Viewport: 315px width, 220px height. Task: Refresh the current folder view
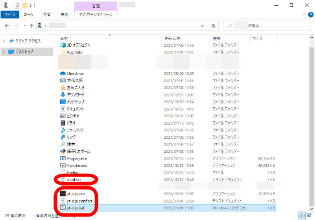[213, 26]
